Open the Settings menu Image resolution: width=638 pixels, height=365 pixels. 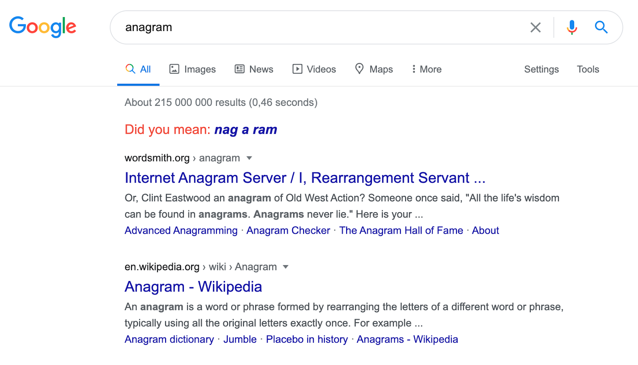click(x=542, y=69)
